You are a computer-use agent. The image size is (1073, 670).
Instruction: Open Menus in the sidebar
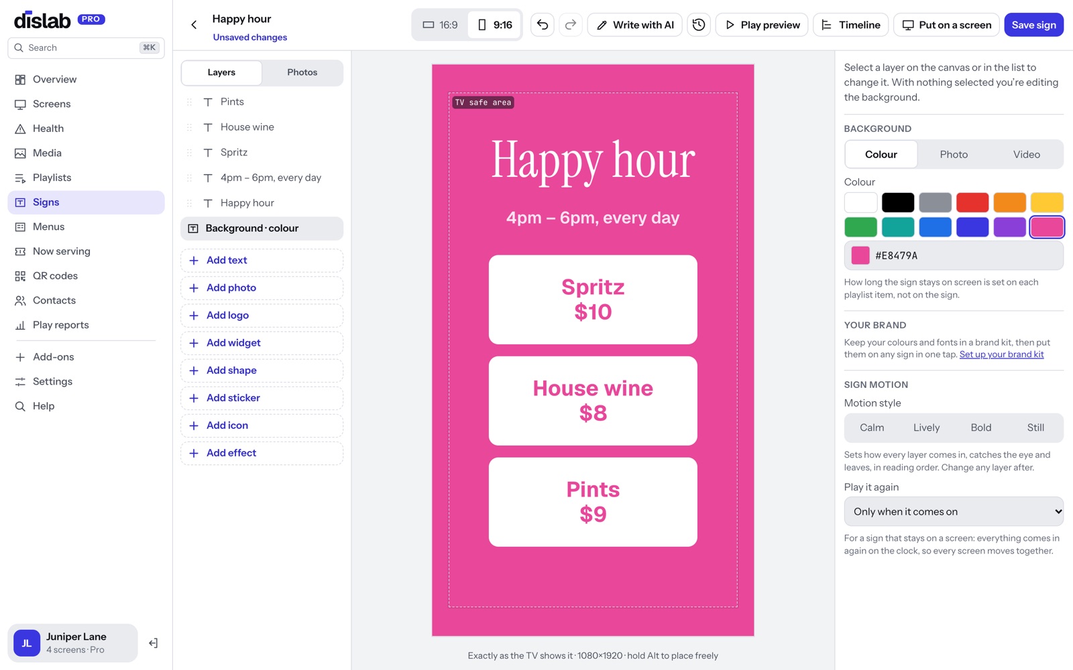[86, 226]
